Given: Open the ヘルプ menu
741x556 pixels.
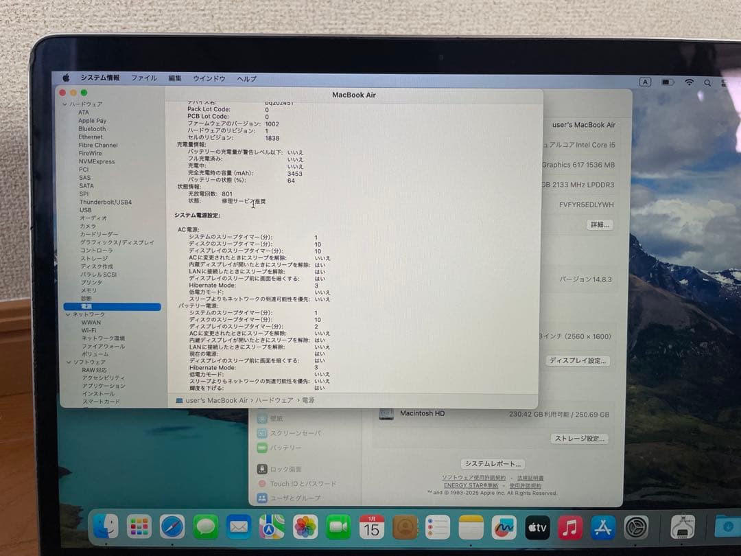Looking at the screenshot, I should [246, 78].
